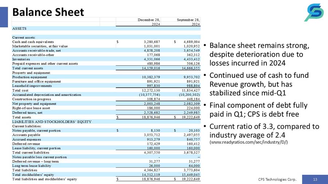The height and width of the screenshot is (184, 328).
Task: Click the blue accent bar beside title
Action: (x=4, y=17)
